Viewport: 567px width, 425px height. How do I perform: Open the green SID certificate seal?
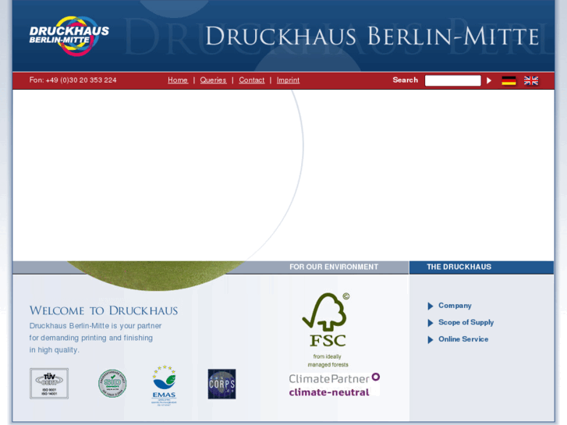(x=112, y=384)
